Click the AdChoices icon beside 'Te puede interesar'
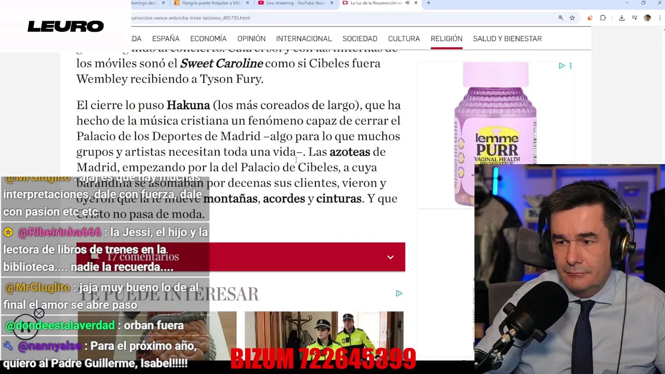Image resolution: width=665 pixels, height=374 pixels. 399,293
